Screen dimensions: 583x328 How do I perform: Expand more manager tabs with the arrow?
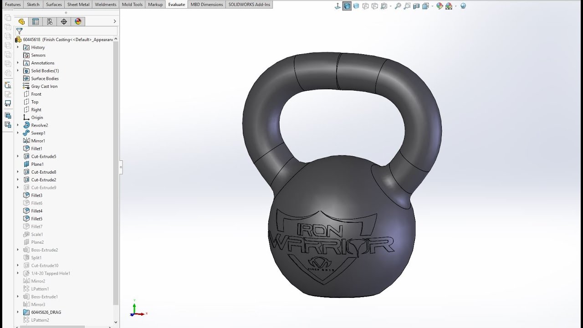click(114, 21)
